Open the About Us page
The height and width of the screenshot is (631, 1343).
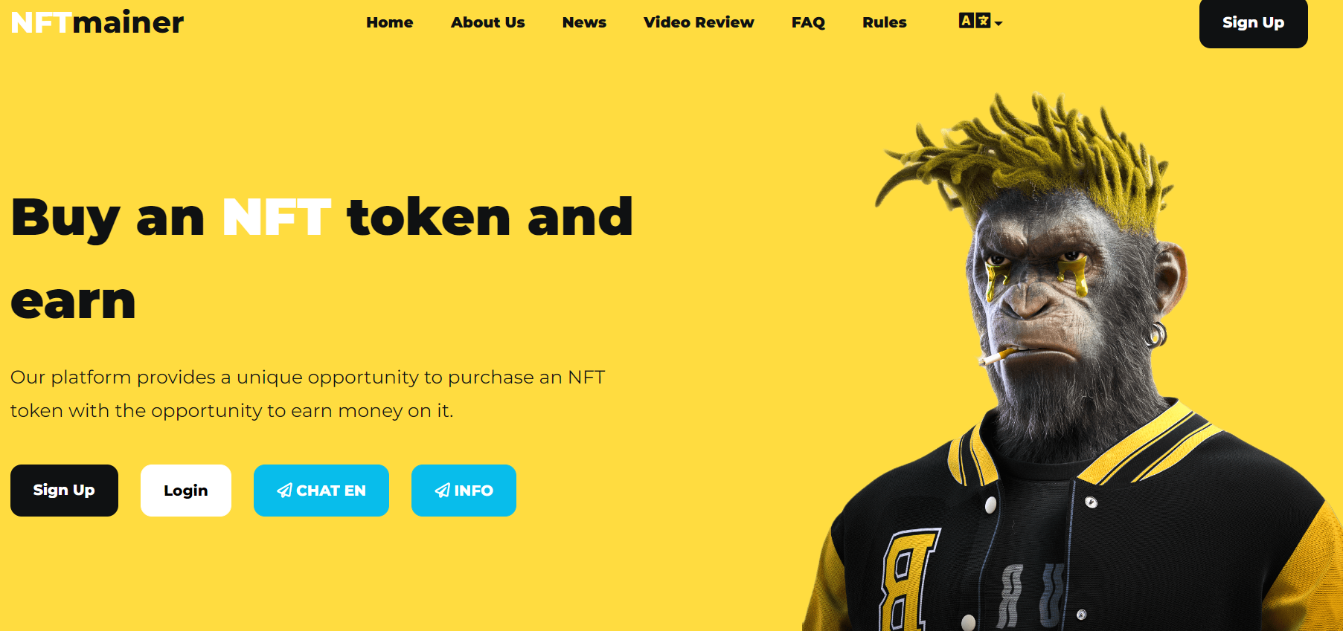pyautogui.click(x=488, y=22)
